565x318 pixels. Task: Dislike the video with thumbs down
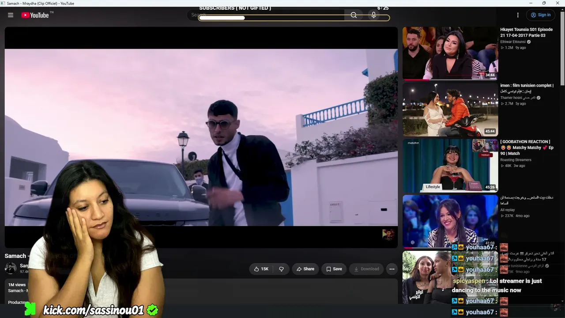pos(281,269)
